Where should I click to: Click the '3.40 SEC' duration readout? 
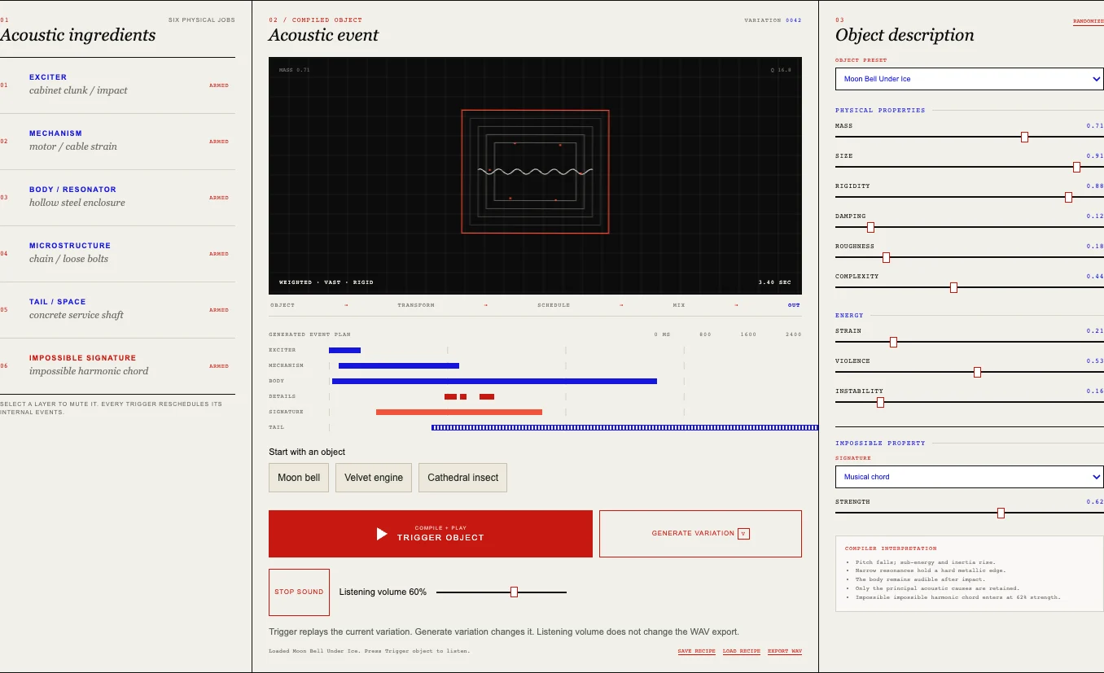pos(774,282)
